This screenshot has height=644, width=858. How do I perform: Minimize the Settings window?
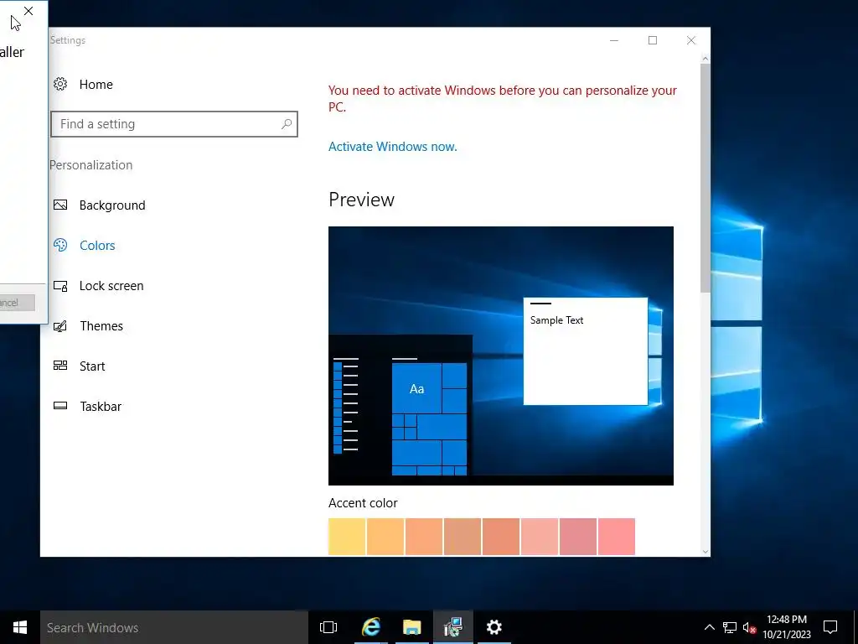[614, 40]
